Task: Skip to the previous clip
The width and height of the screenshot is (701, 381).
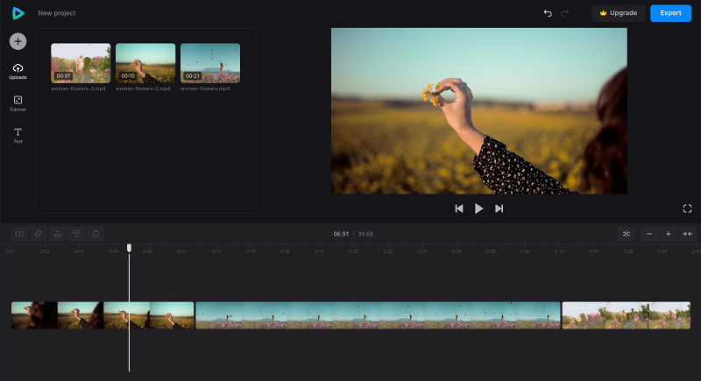Action: (x=458, y=208)
